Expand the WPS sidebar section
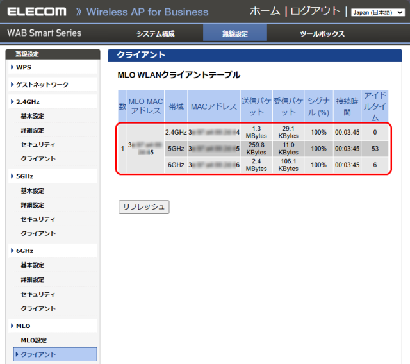 point(53,67)
